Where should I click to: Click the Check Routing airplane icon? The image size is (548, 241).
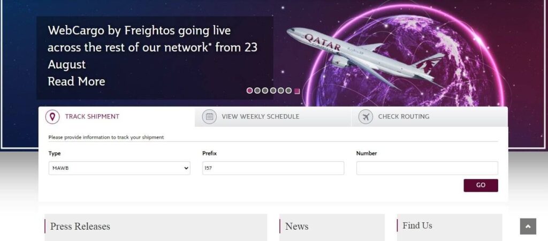pos(366,116)
